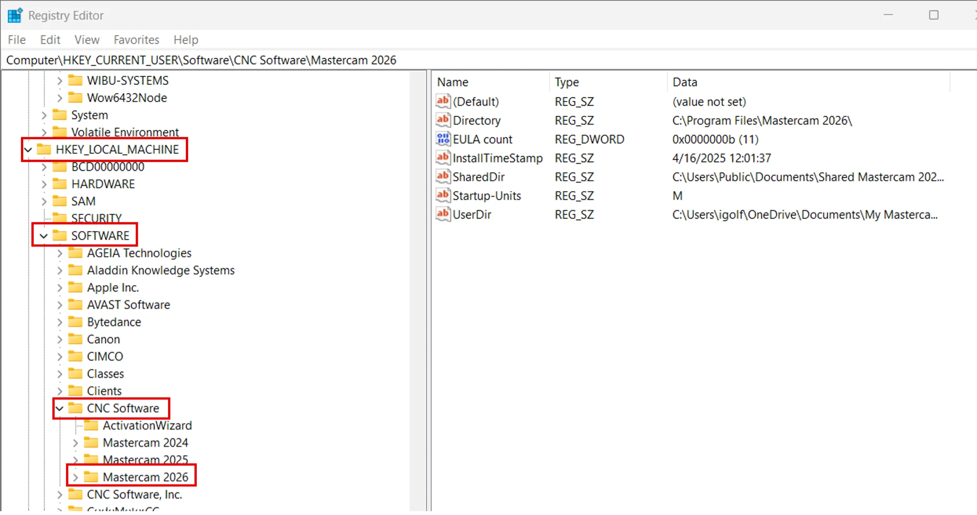Expand the AVAST Software key
The width and height of the screenshot is (977, 515).
click(60, 305)
